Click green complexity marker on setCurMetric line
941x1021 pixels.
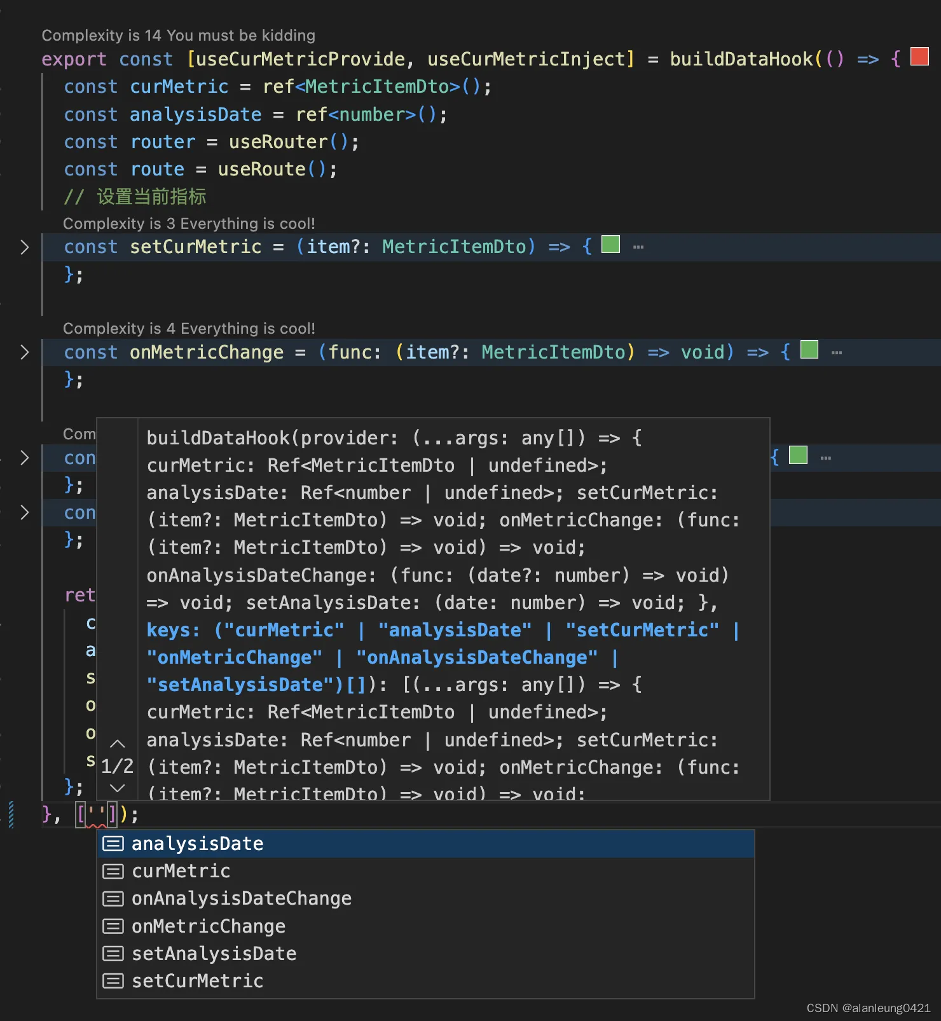pos(611,244)
